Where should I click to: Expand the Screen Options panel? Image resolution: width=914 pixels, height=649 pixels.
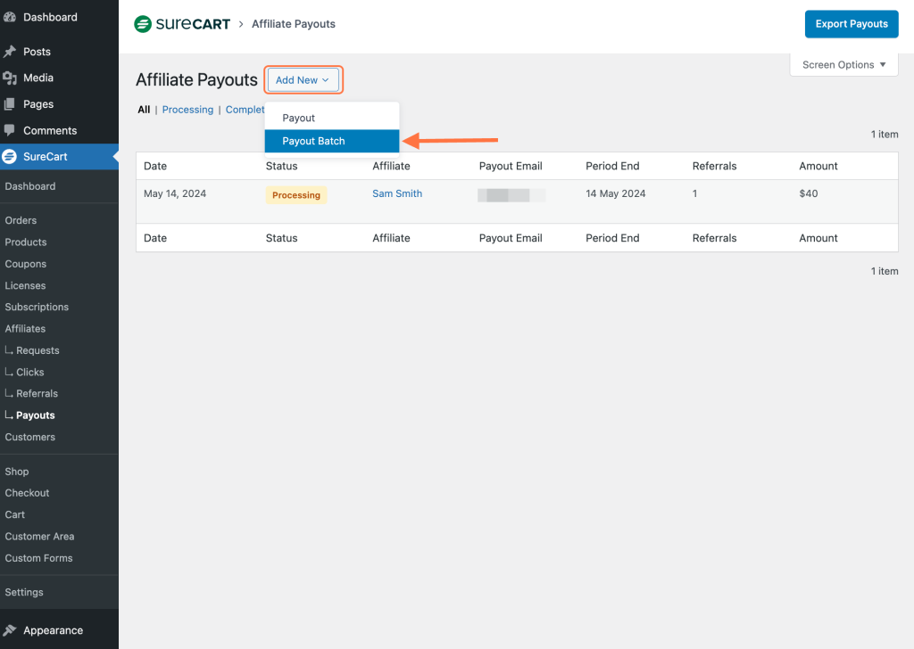click(x=843, y=65)
